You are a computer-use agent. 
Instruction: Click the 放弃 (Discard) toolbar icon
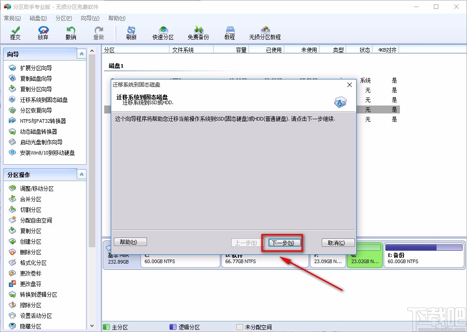[x=43, y=33]
